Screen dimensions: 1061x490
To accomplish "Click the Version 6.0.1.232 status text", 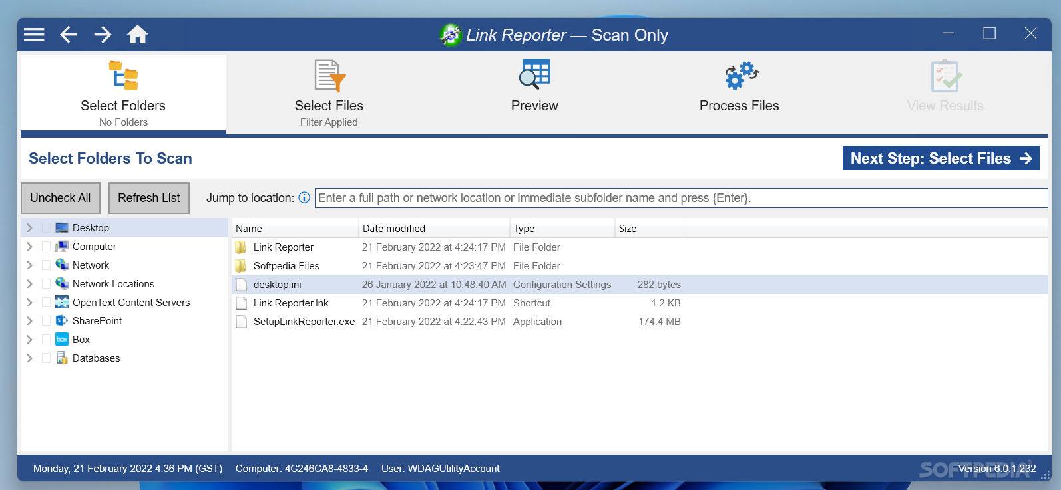I will click(996, 469).
